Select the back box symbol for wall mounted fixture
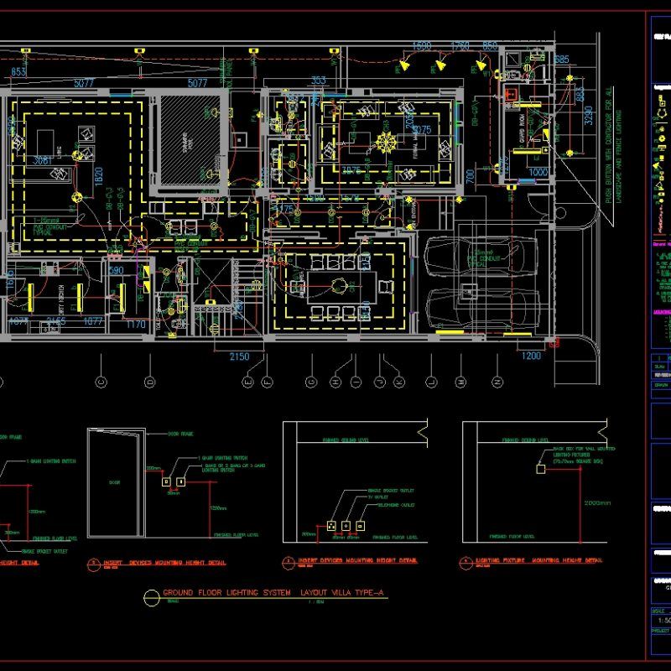Image resolution: width=671 pixels, height=671 pixels. tap(541, 469)
